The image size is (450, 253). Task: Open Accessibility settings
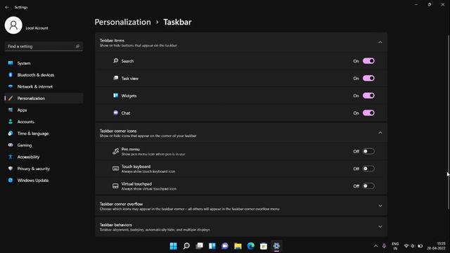pyautogui.click(x=44, y=157)
